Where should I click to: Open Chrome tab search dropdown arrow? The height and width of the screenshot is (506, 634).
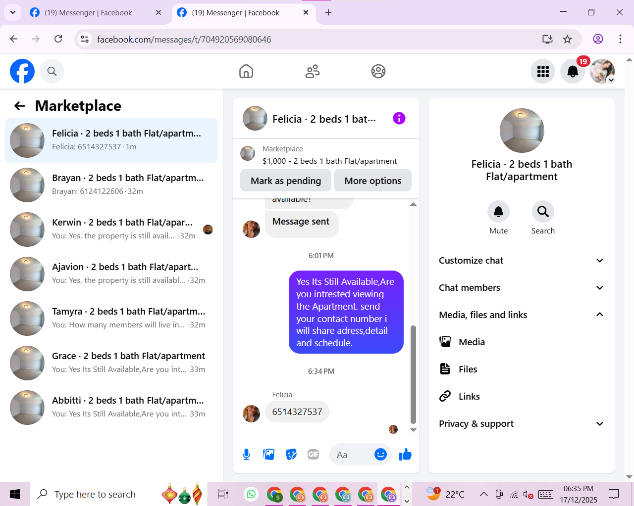point(12,12)
